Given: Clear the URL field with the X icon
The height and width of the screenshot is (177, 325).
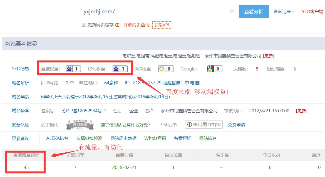Looking at the screenshot, I should [x=232, y=11].
